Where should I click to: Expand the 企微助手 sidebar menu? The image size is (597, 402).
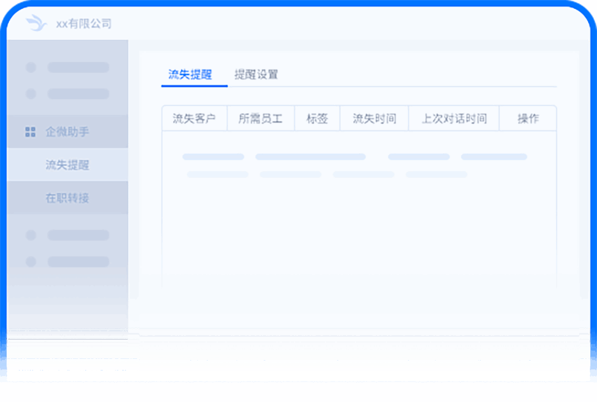click(67, 132)
